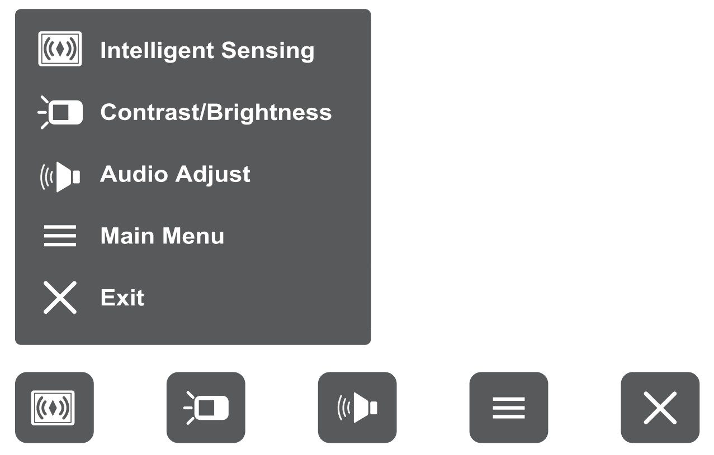Tap the leftmost square key under the menu
Screen dimensions: 714x455
pyautogui.click(x=54, y=408)
